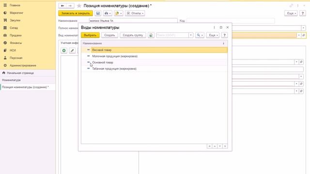Image resolution: width=310 pixels, height=174 pixels.
Task: Add a row with the green plus icon
Action: pyautogui.click(x=64, y=50)
